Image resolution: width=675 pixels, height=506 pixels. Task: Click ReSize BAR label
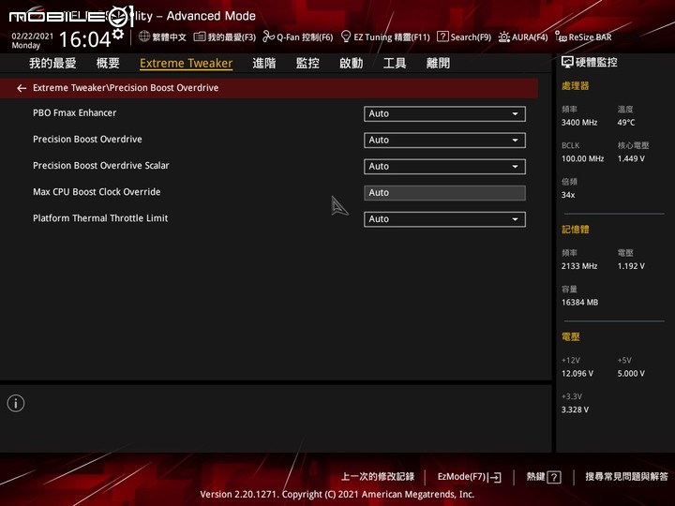pos(591,37)
